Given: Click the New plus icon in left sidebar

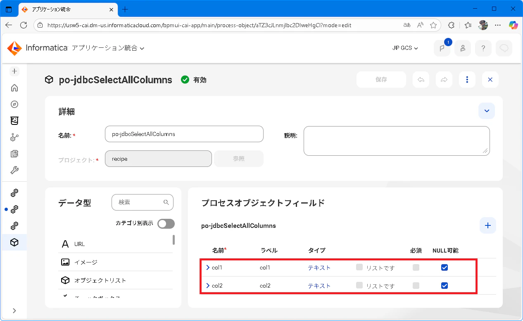Looking at the screenshot, I should (14, 71).
